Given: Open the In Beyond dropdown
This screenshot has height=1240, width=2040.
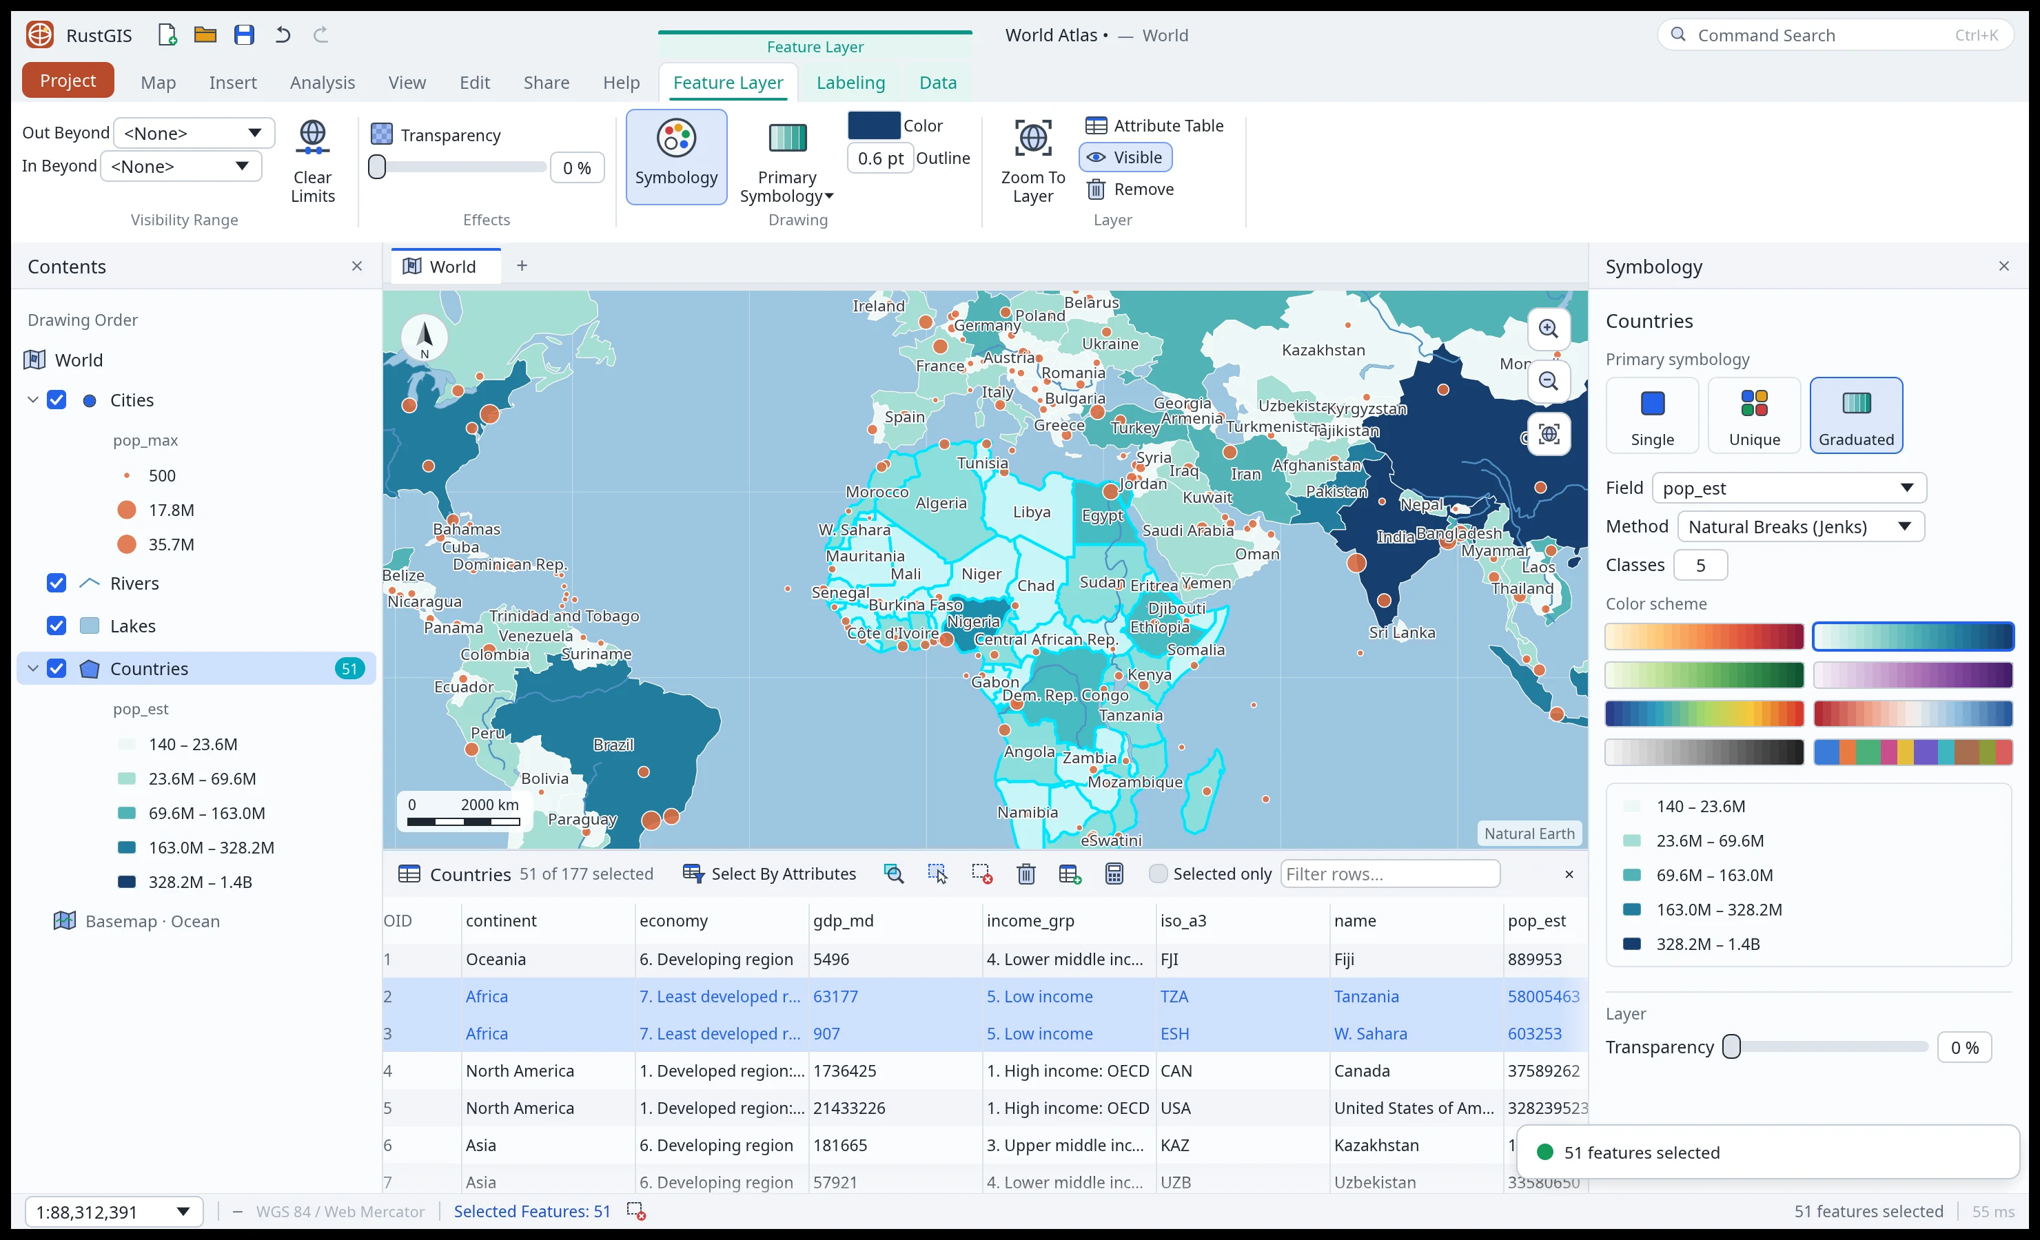Looking at the screenshot, I should tap(181, 167).
